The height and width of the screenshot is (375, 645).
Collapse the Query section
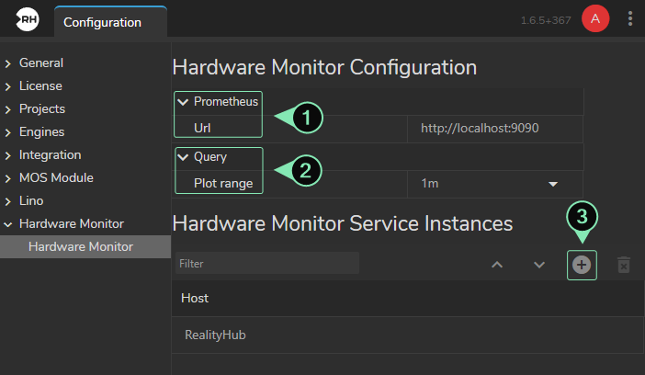tap(183, 157)
